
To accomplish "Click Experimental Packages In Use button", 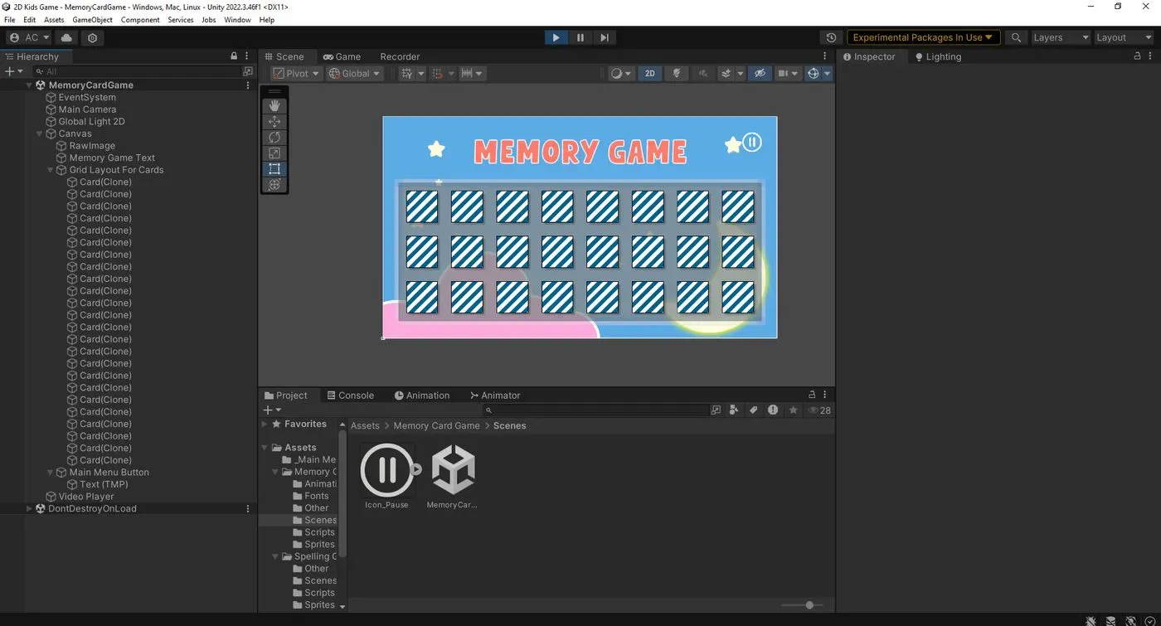I will 923,37.
